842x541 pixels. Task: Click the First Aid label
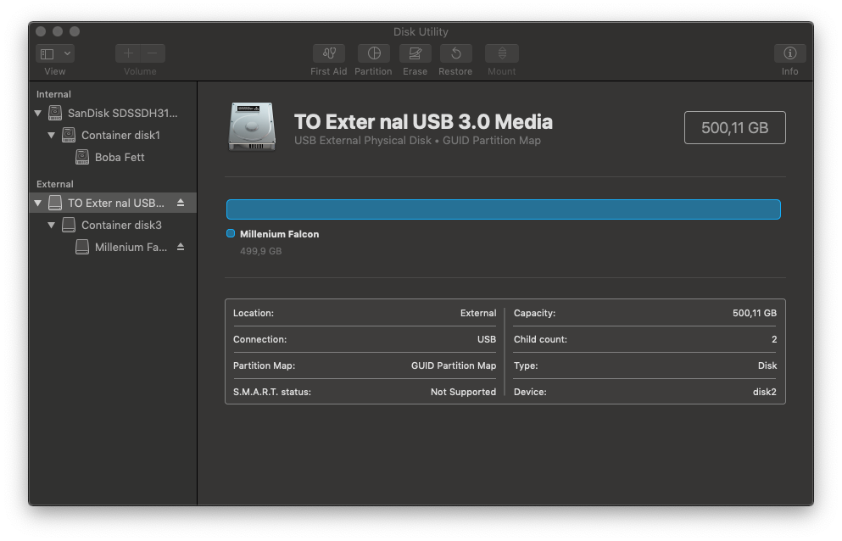pyautogui.click(x=329, y=71)
